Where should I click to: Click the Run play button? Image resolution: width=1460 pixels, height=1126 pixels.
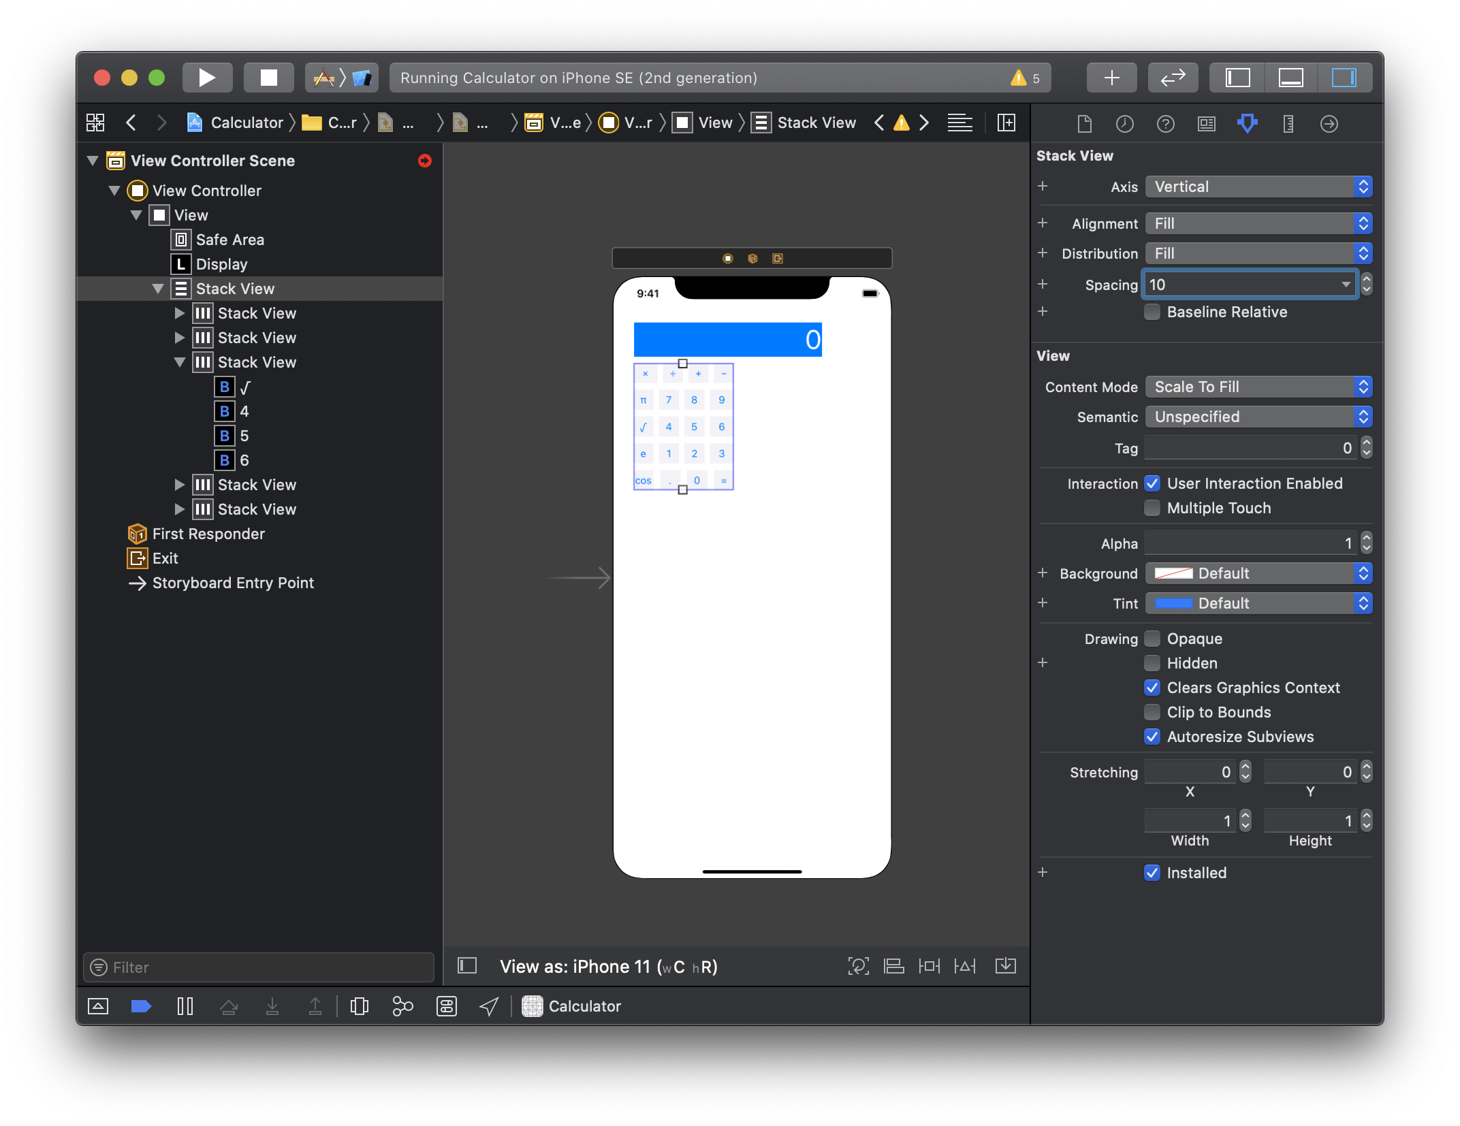click(x=207, y=78)
